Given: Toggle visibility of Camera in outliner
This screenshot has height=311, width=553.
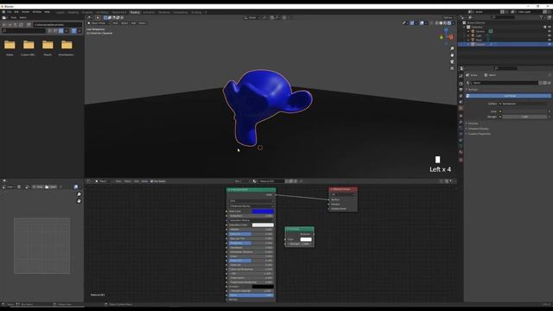Looking at the screenshot, I should [550, 31].
